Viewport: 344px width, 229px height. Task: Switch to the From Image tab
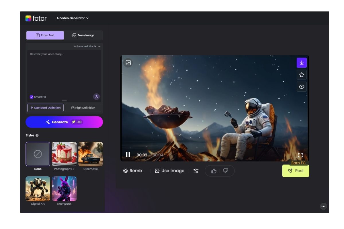click(x=83, y=35)
